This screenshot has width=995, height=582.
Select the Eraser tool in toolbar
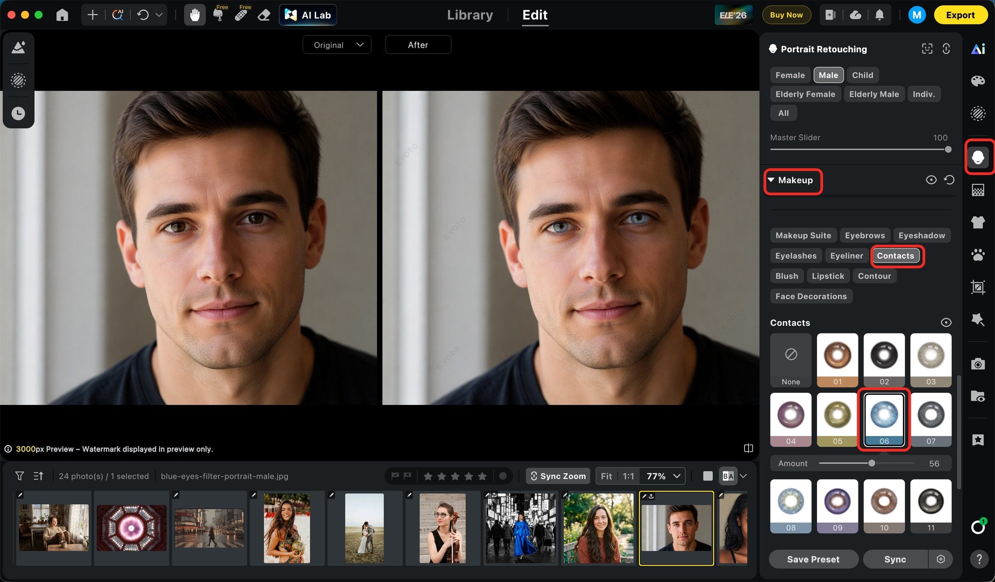264,15
